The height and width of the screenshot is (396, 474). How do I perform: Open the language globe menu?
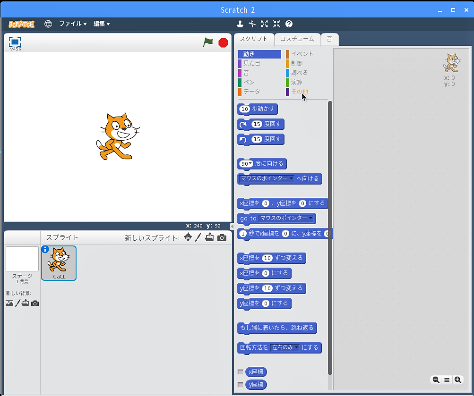pyautogui.click(x=48, y=24)
